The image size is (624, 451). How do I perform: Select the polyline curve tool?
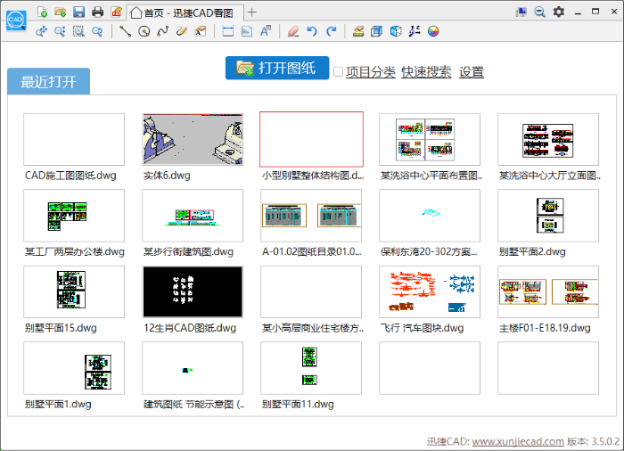[x=163, y=31]
